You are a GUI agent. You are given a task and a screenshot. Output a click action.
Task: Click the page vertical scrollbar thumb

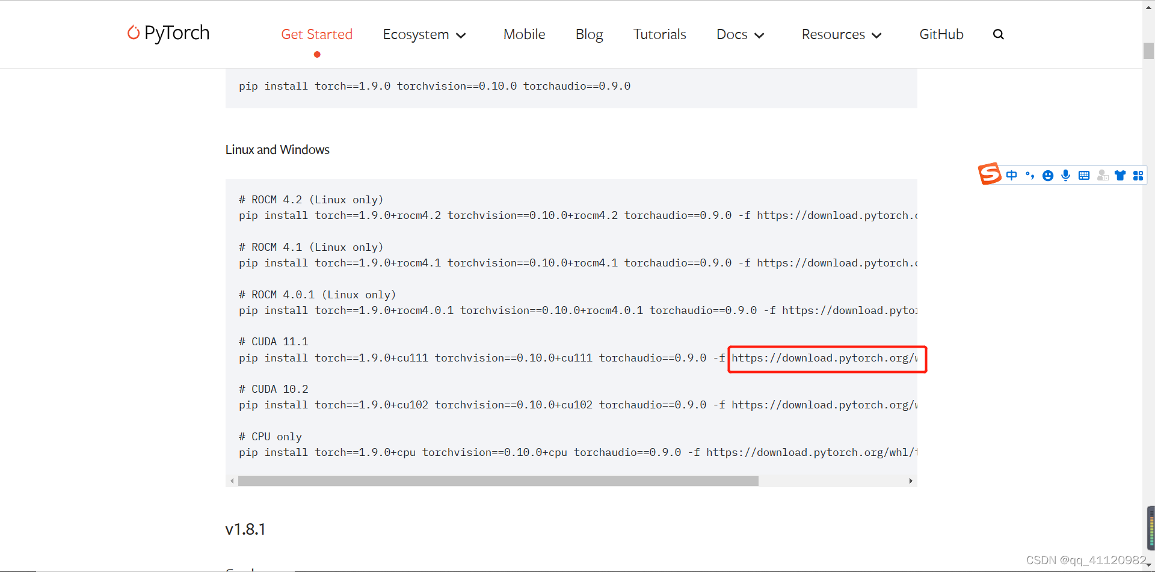click(1148, 51)
